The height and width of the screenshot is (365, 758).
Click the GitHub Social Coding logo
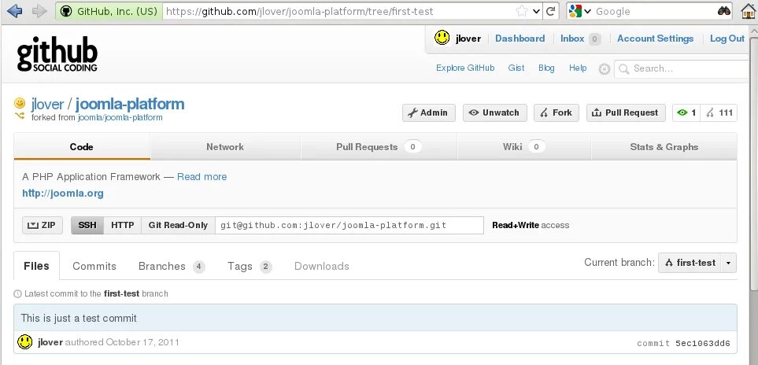[x=57, y=54]
